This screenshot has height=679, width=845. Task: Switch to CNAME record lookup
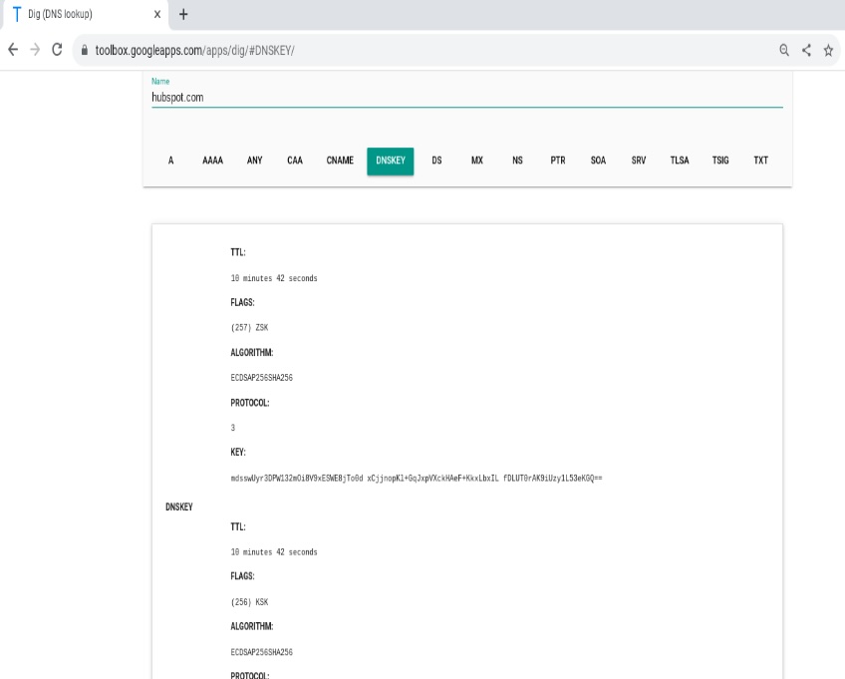pos(340,161)
